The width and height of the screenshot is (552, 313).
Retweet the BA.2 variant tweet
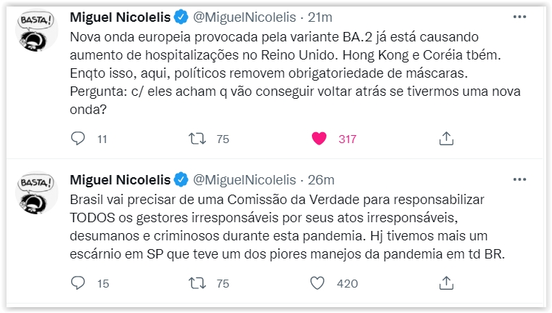pyautogui.click(x=196, y=138)
